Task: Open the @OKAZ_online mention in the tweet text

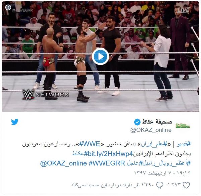Action: pos(63,163)
